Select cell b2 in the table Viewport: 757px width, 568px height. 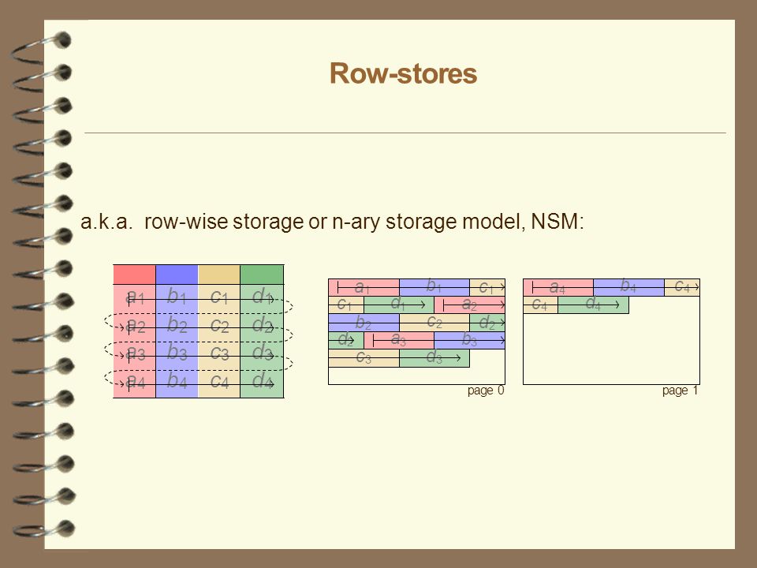click(177, 325)
